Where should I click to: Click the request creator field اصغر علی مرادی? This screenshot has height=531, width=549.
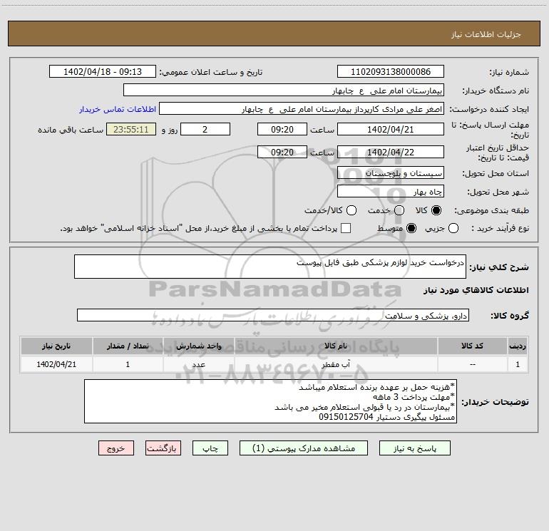tap(302, 109)
